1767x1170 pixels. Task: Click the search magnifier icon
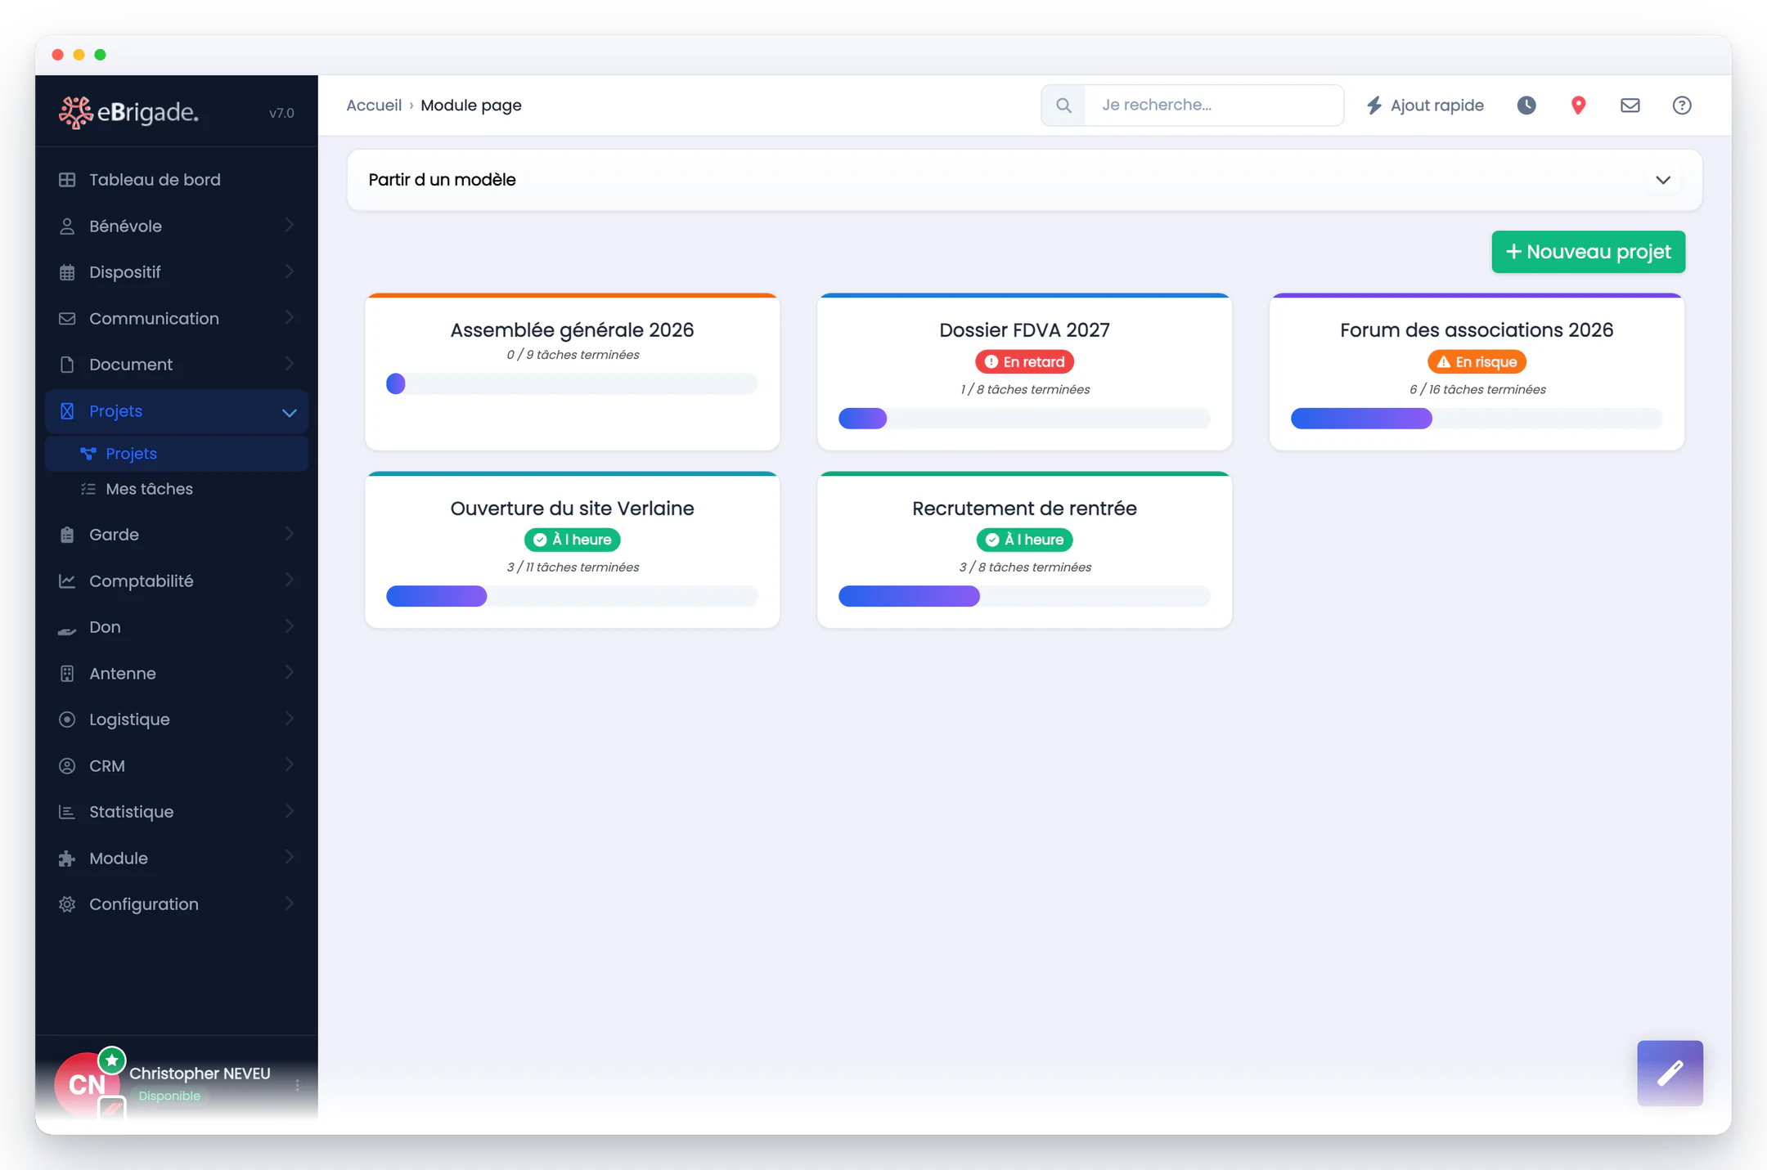1063,105
